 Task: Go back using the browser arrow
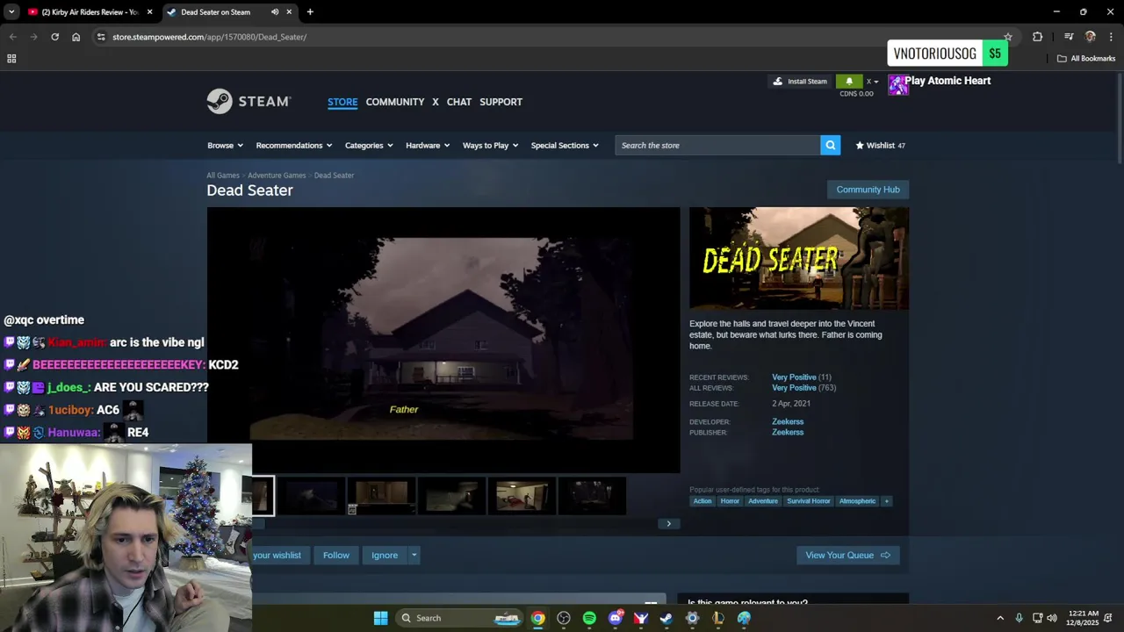(12, 37)
